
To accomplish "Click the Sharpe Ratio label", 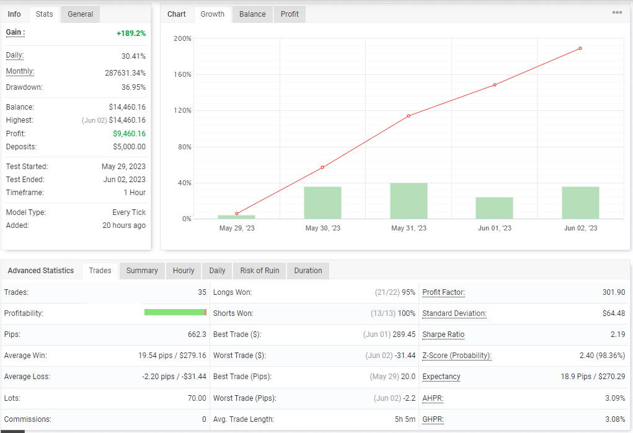I will point(443,335).
